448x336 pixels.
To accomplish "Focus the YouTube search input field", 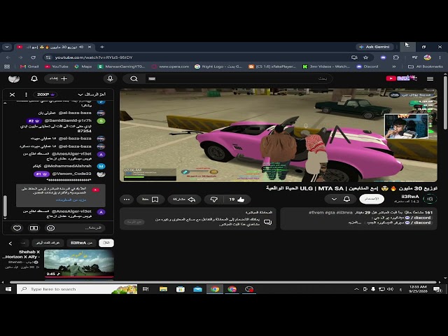I will click(x=239, y=78).
